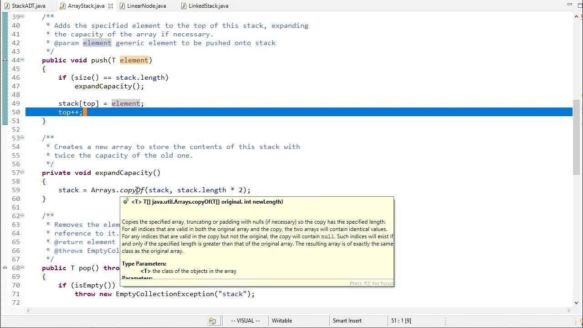Viewport: 583px width, 328px height.
Task: Close the ArrayStack.java editor tab
Action: click(111, 6)
